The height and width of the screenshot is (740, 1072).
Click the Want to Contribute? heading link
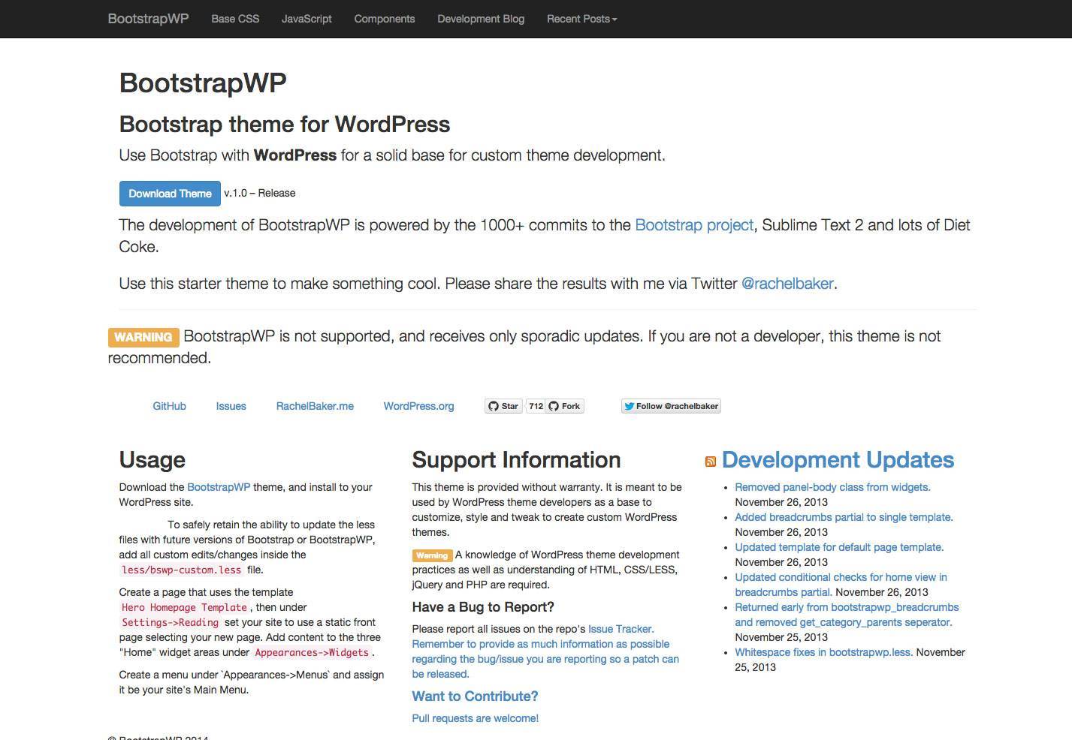(475, 696)
